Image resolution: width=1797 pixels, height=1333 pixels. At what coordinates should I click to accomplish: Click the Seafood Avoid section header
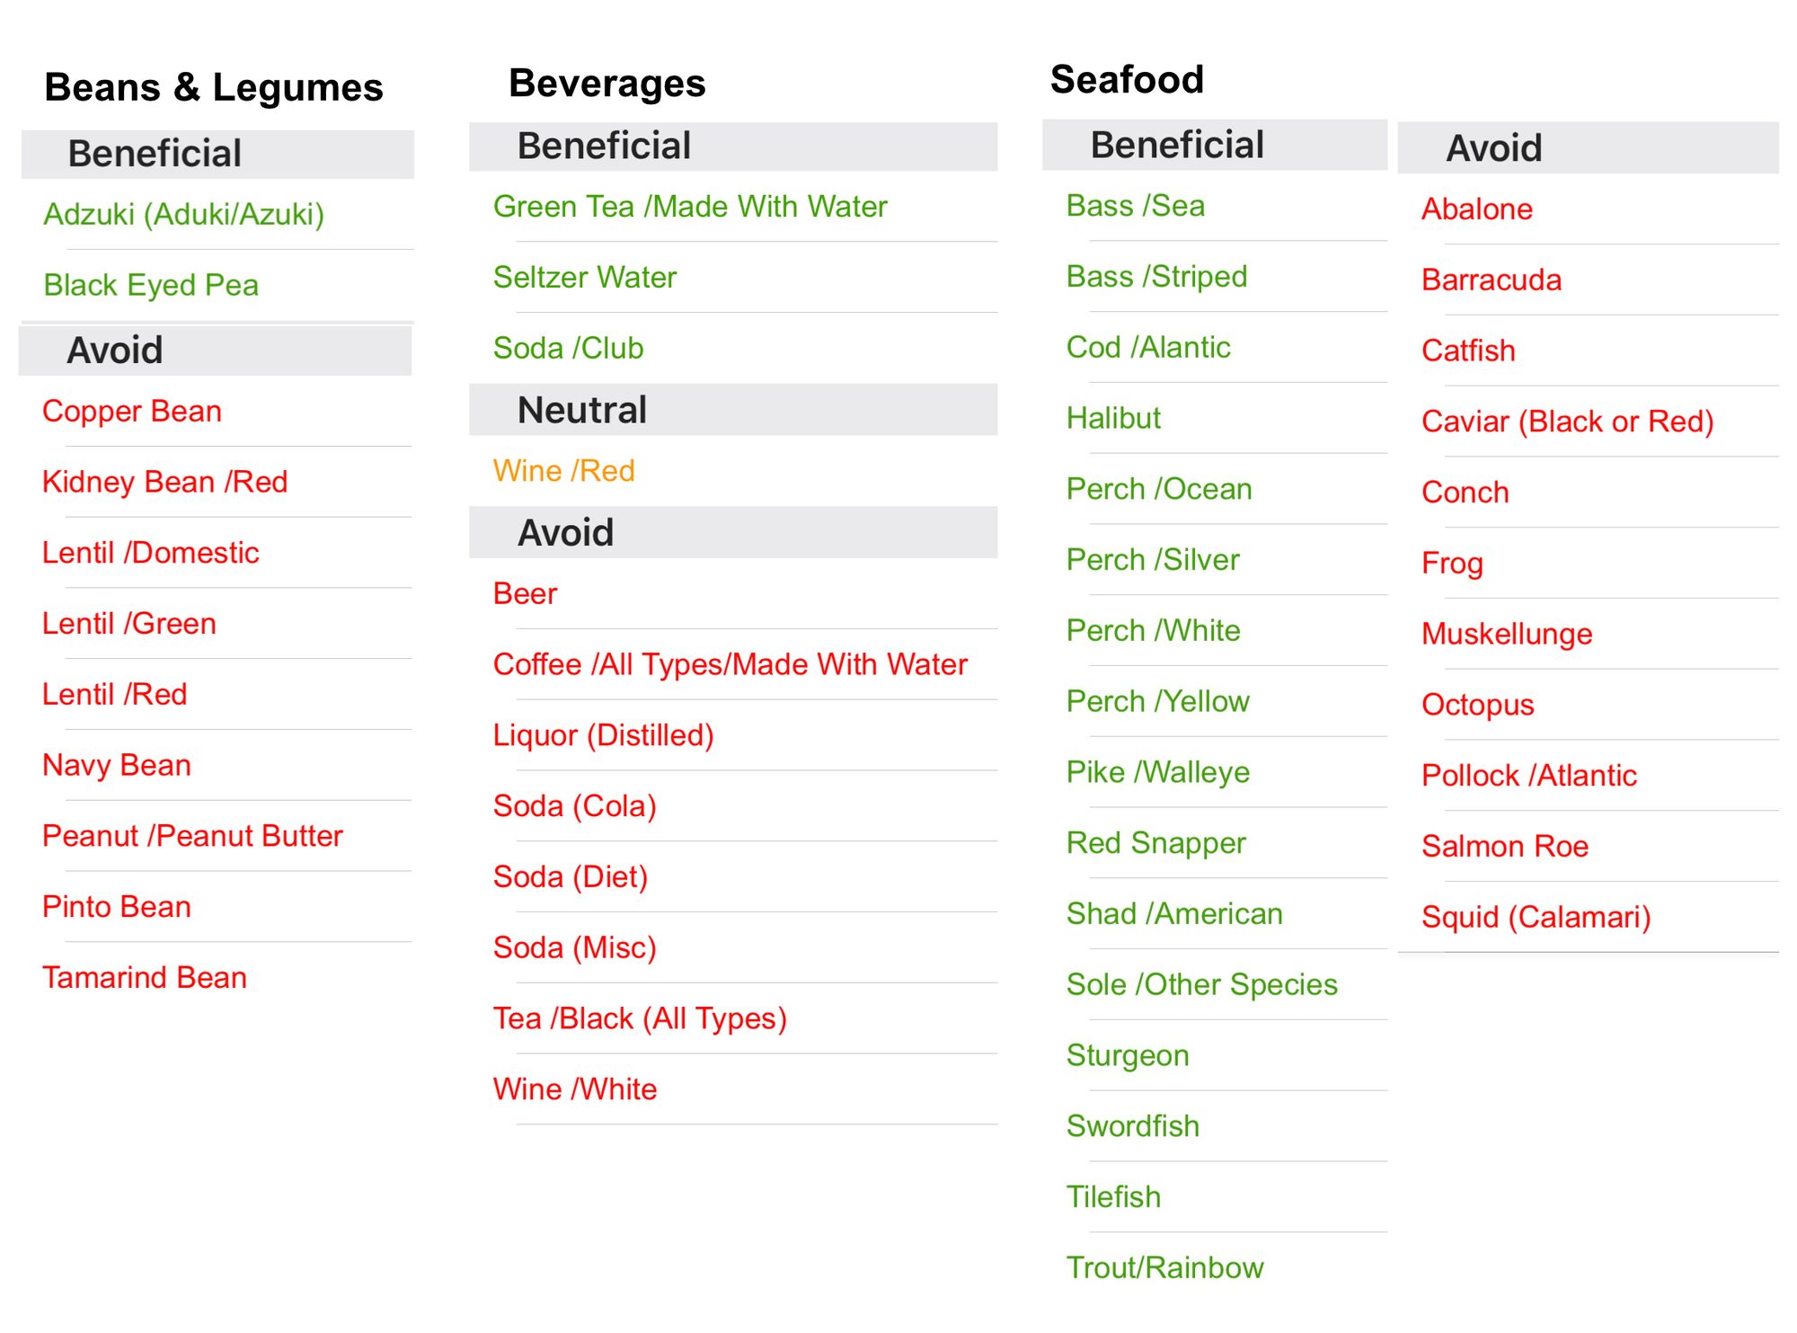pyautogui.click(x=1589, y=147)
